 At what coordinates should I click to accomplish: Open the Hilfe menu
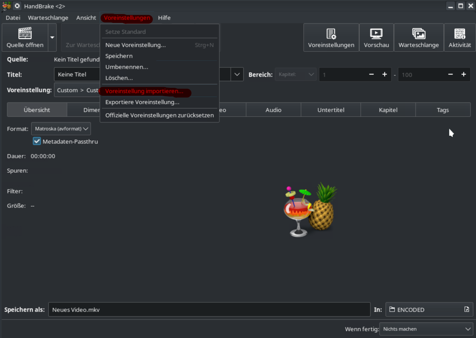pos(164,18)
